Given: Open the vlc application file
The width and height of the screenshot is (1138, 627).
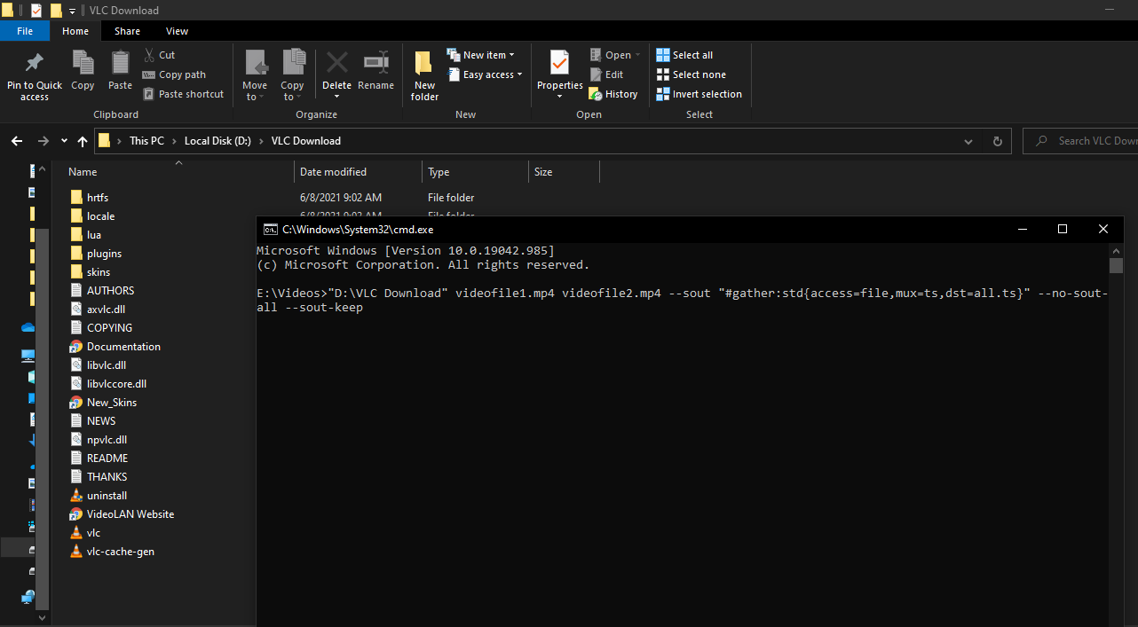Looking at the screenshot, I should (93, 533).
